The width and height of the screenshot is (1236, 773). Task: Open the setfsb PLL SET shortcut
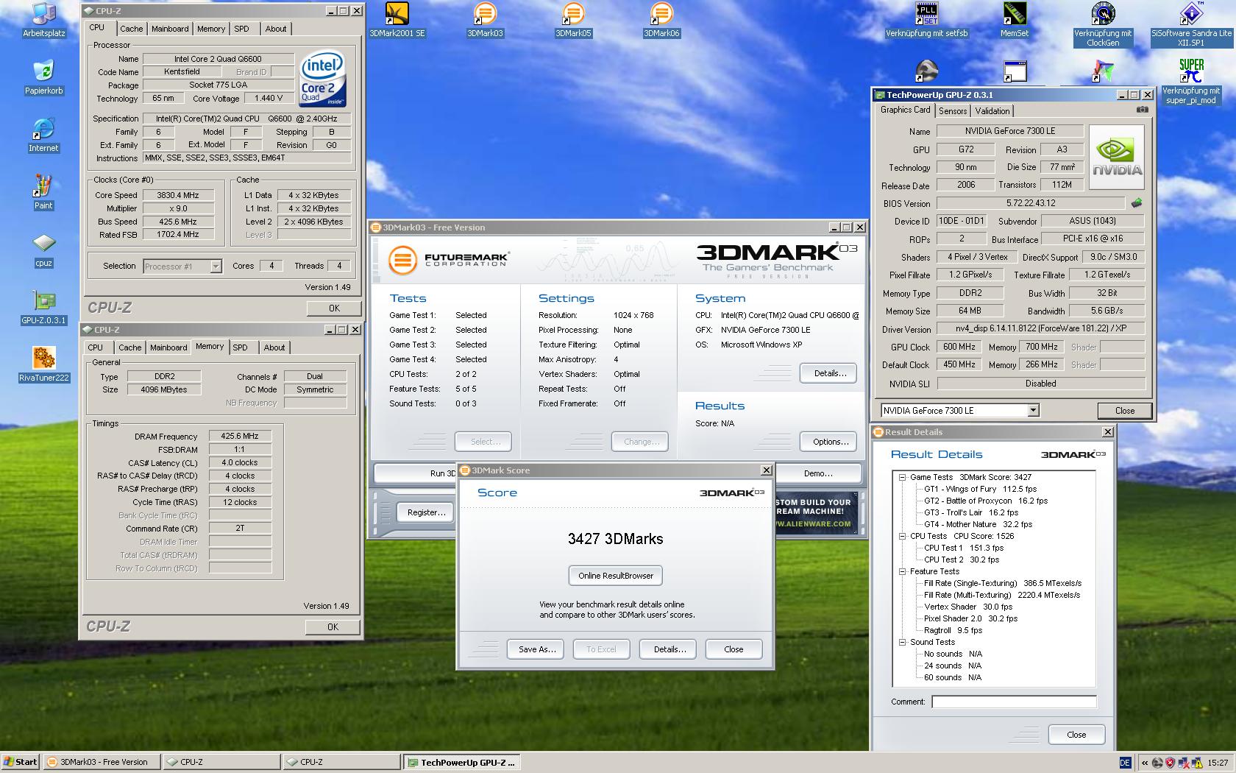pyautogui.click(x=926, y=20)
